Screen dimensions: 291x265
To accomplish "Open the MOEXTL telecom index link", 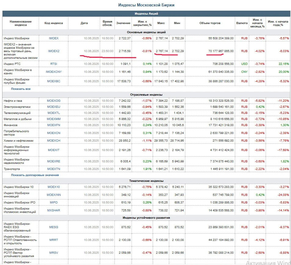I will click(54, 113).
